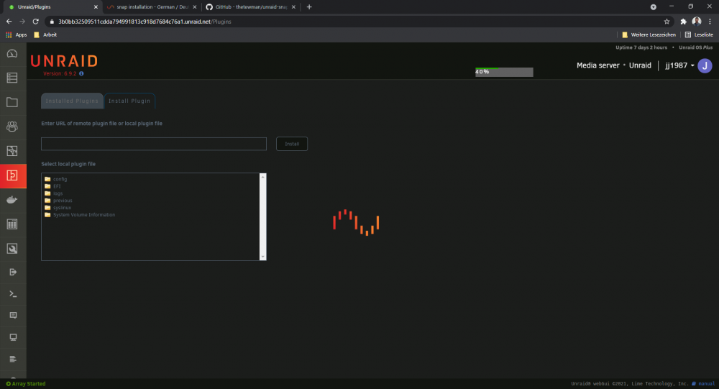Open a new browser tab
Viewport: 719px width, 389px height.
point(309,7)
